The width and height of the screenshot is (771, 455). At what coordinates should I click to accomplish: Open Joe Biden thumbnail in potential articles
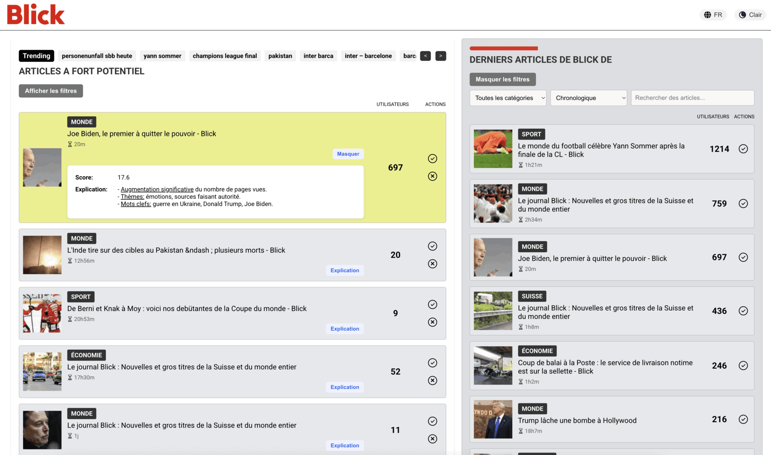pyautogui.click(x=42, y=167)
